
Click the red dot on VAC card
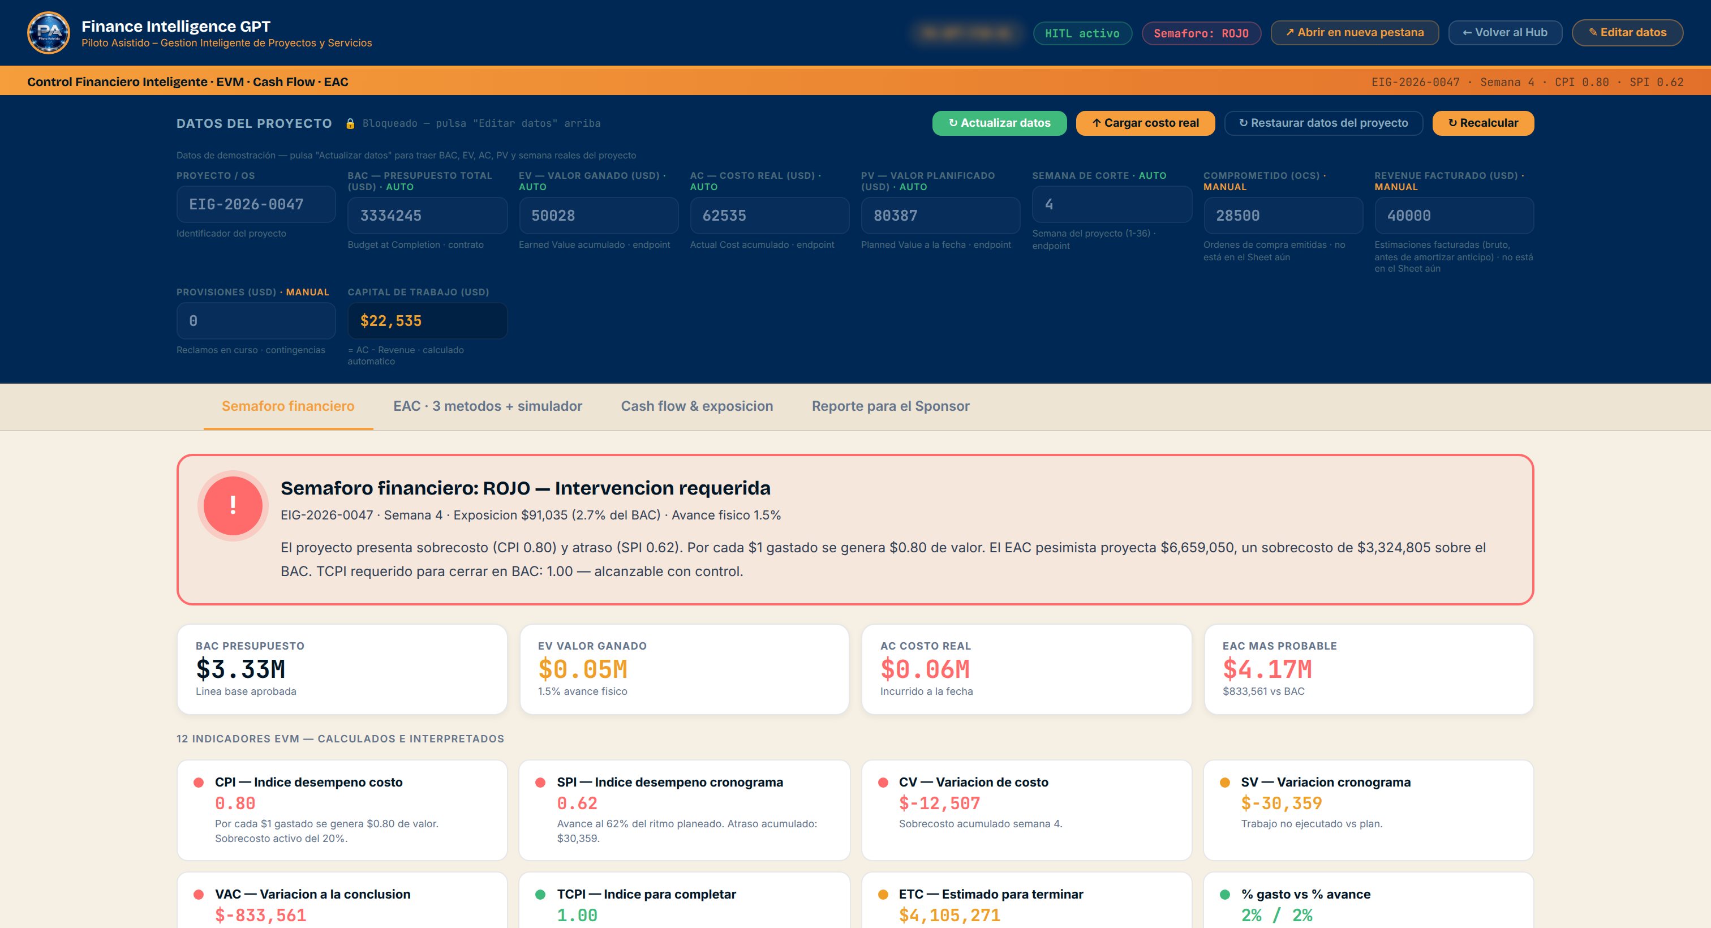[198, 895]
